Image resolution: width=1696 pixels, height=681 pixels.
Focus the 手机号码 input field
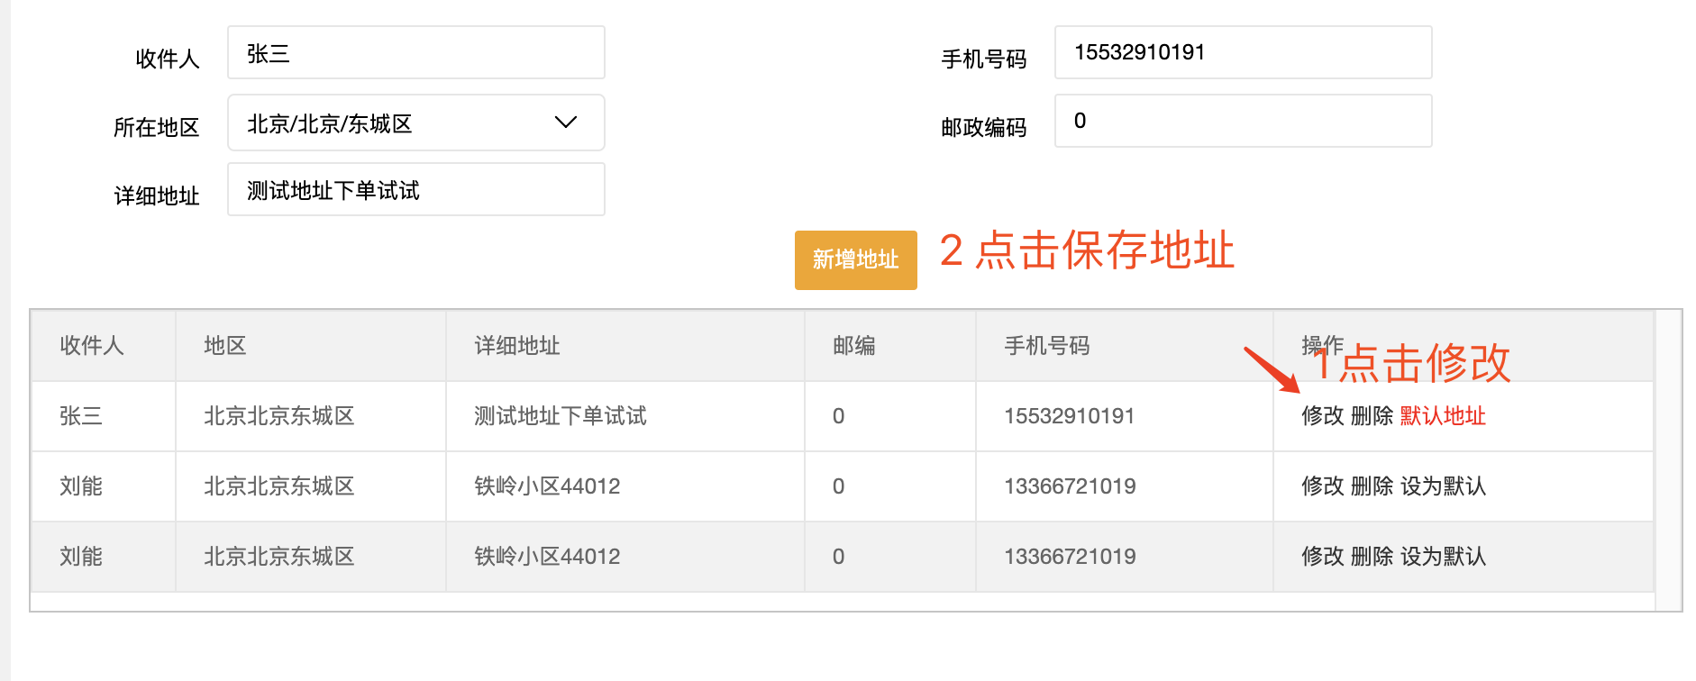pyautogui.click(x=1243, y=52)
